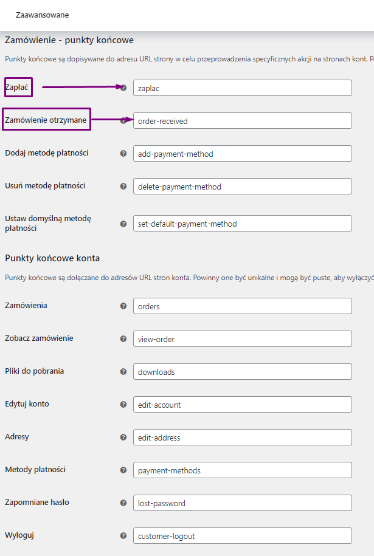Click the set-default-payment-method field
Screen dimensions: 374x556
click(242, 224)
